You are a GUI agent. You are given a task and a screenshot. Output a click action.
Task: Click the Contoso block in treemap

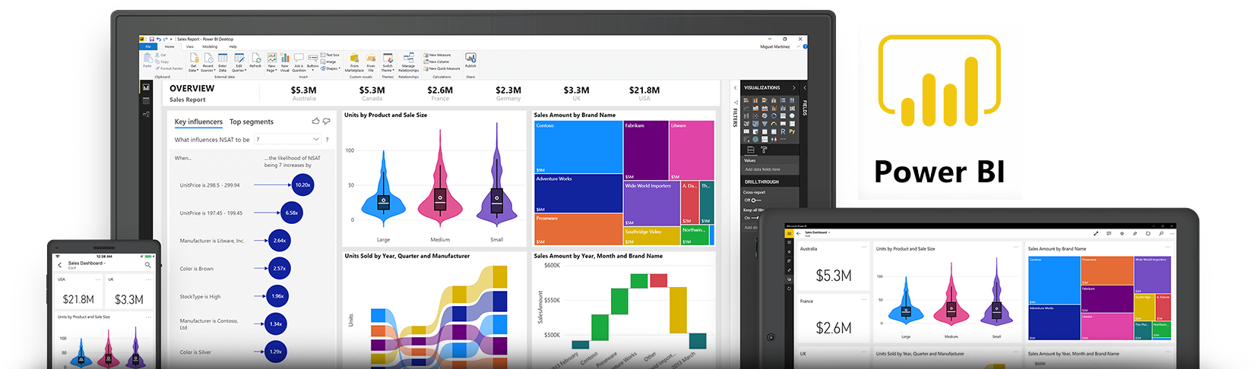point(579,147)
